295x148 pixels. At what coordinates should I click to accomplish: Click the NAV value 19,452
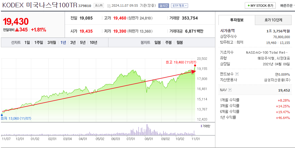click(284, 91)
